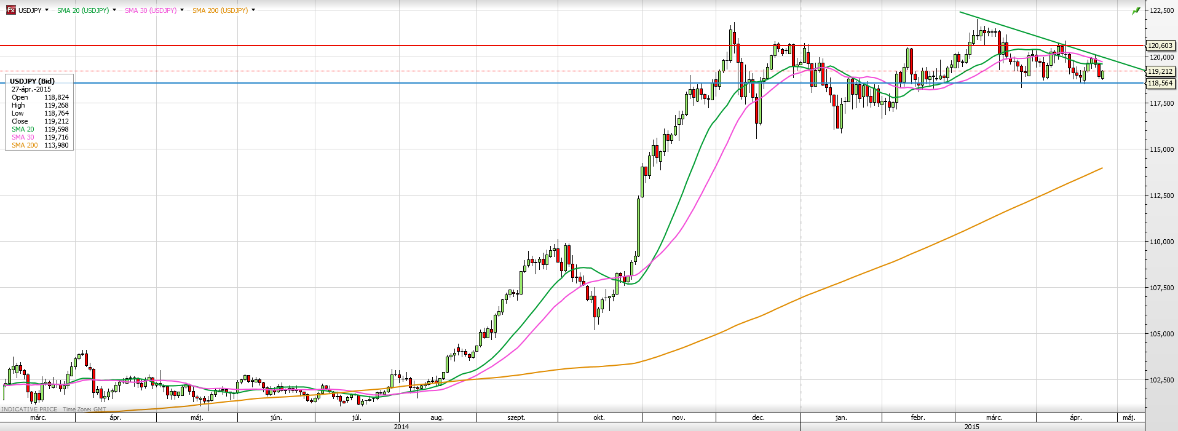Click the 107,500 price axis label
The height and width of the screenshot is (431, 1178).
[x=1161, y=288]
